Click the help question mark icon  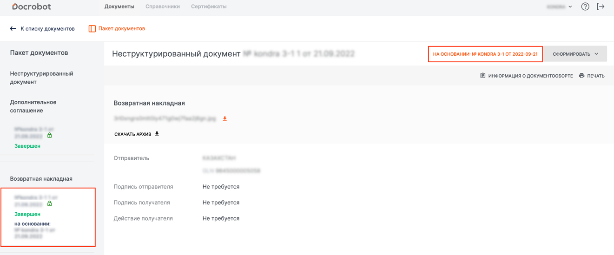[585, 7]
